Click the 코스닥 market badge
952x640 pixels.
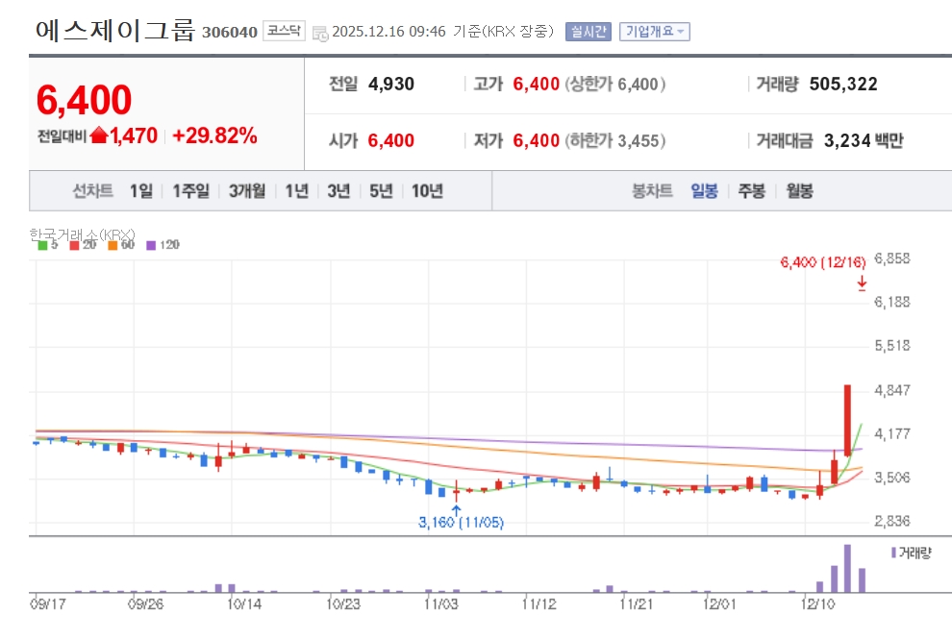click(x=283, y=32)
